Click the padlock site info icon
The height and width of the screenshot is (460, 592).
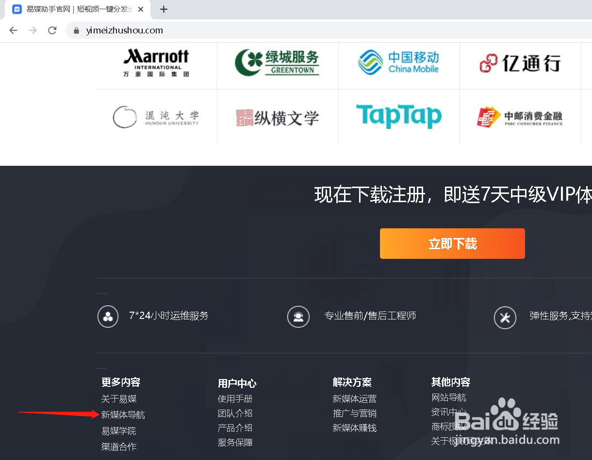click(76, 31)
